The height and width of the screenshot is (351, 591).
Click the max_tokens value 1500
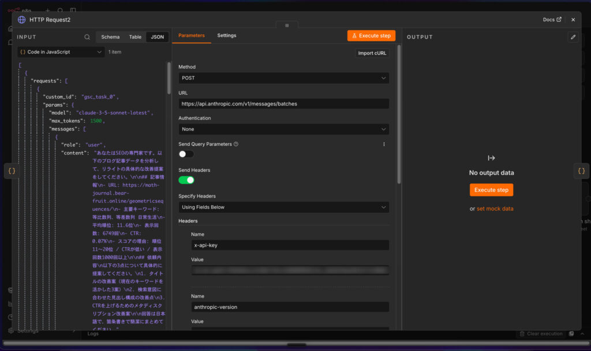point(96,121)
